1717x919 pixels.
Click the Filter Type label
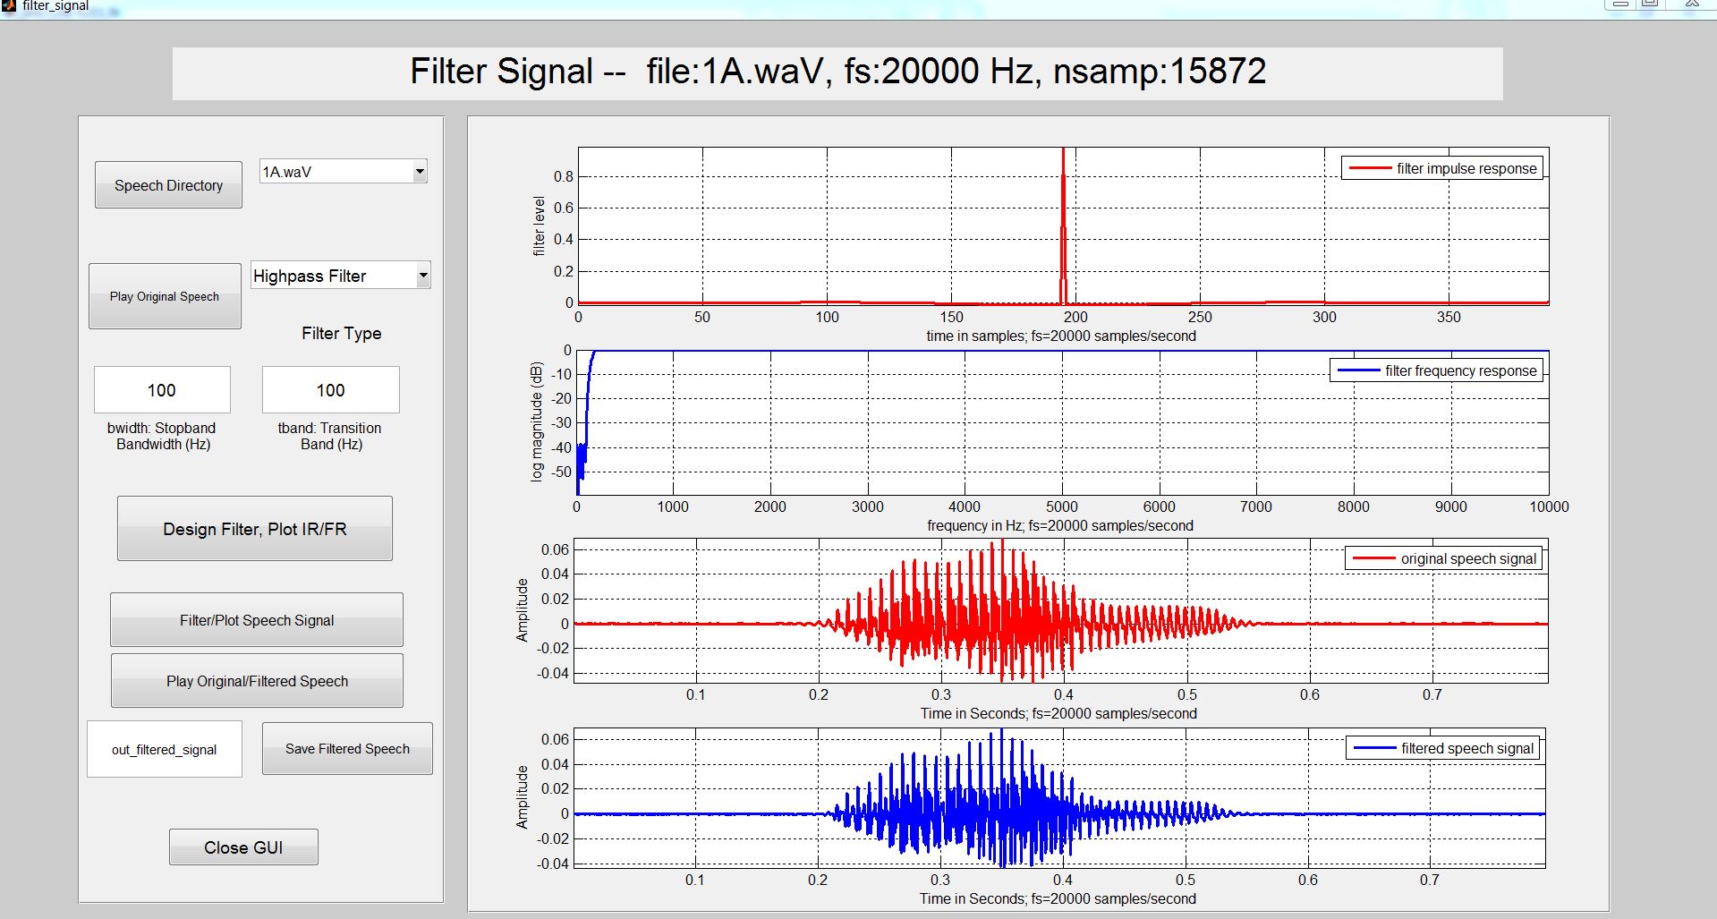point(342,333)
